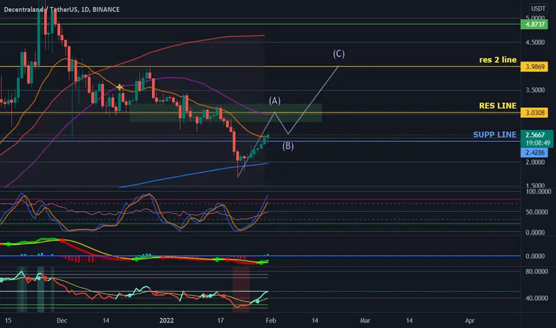Screen dimensions: 556x328
Task: Click the 4.5000 price axis value
Action: tap(535, 42)
